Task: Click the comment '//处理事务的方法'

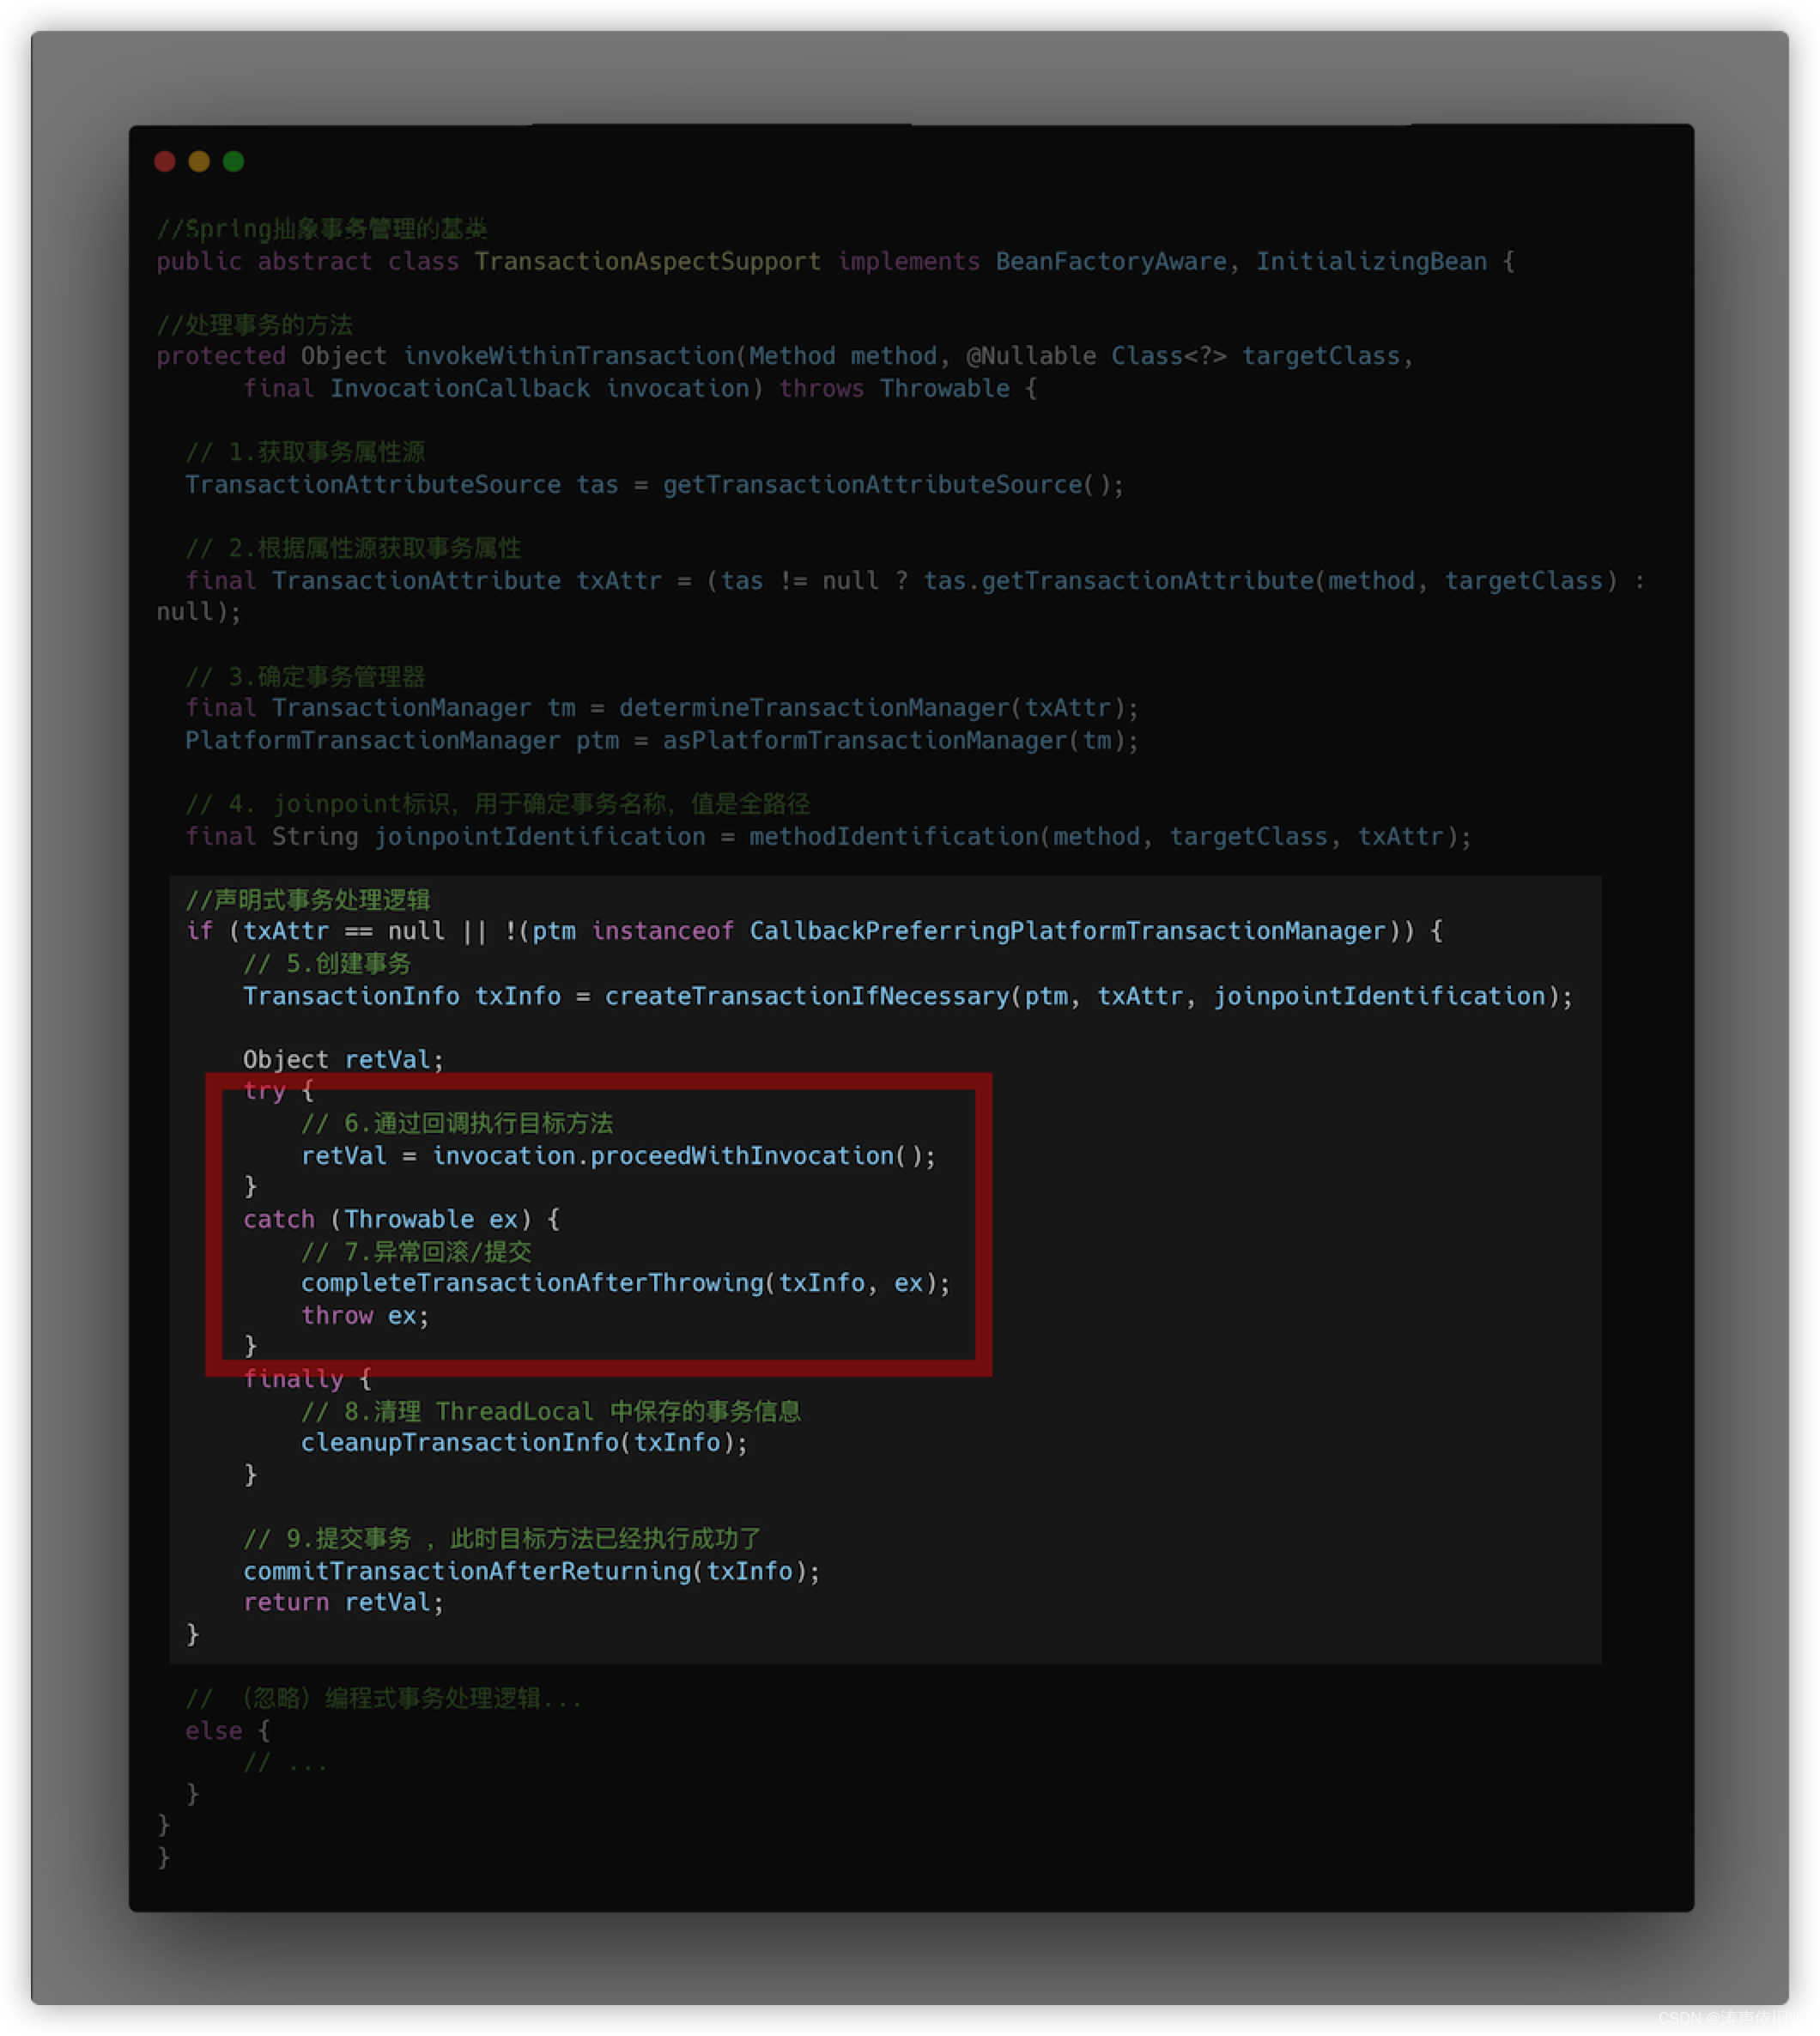Action: click(254, 325)
